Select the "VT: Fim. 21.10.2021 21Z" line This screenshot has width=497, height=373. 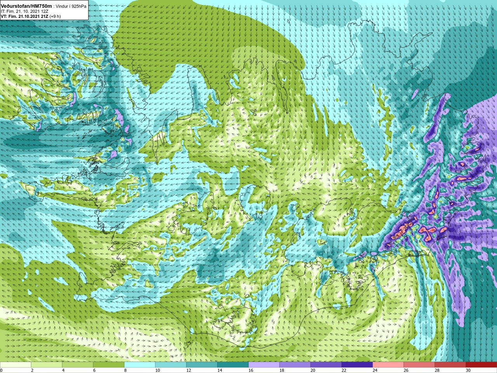[x=24, y=16]
